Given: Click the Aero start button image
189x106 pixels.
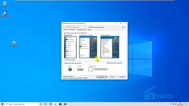Looking at the screenshot, I should (70, 69).
